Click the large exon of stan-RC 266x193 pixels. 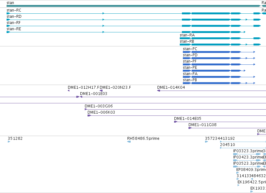click(211, 13)
